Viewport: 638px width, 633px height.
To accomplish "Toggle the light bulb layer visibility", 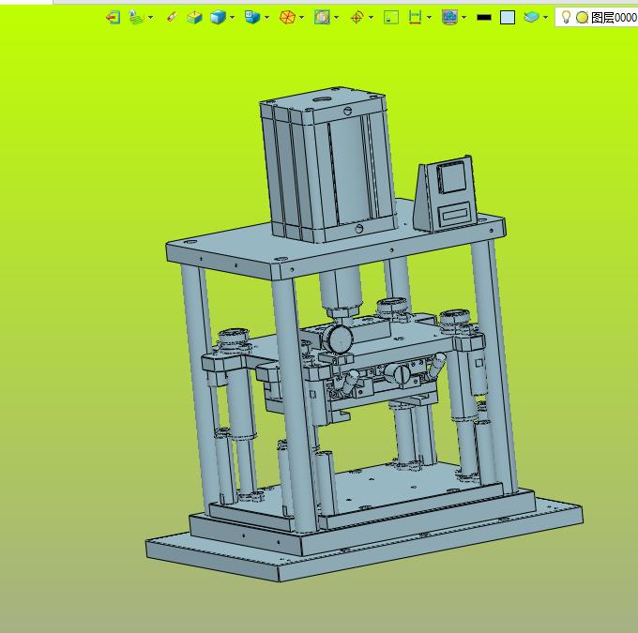I will (x=566, y=17).
